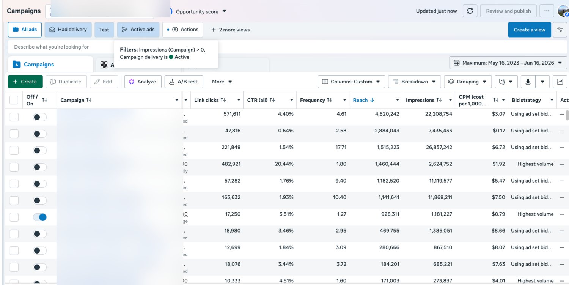Open the Actions view
Image resolution: width=569 pixels, height=285 pixels.
(183, 30)
